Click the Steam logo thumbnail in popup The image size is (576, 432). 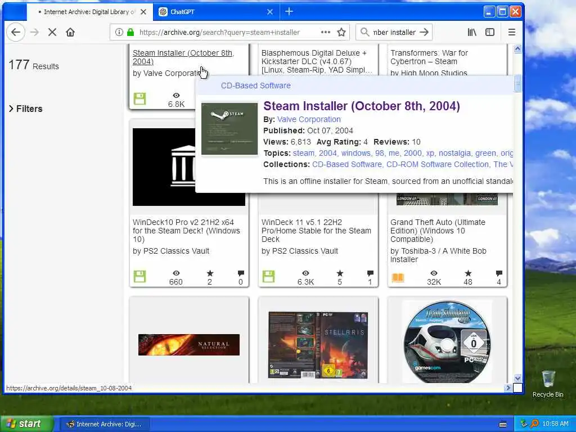tap(229, 129)
